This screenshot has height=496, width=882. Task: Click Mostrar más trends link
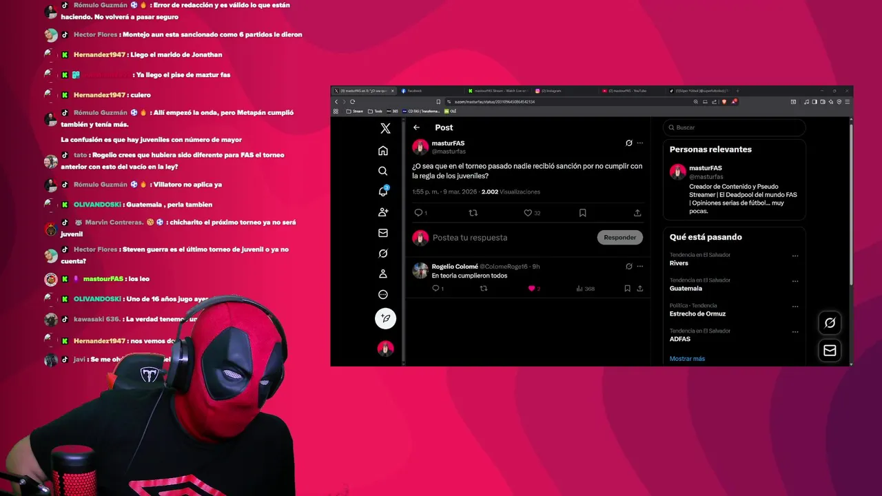(687, 359)
